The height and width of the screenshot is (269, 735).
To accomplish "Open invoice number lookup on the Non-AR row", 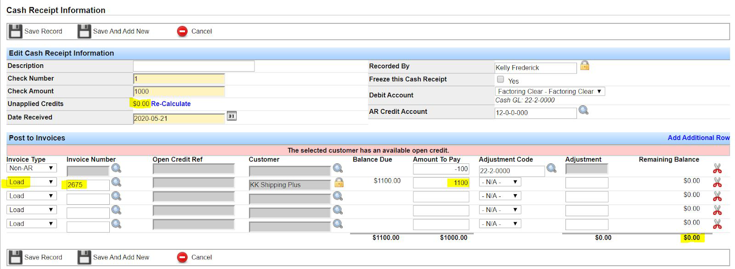I will 116,168.
